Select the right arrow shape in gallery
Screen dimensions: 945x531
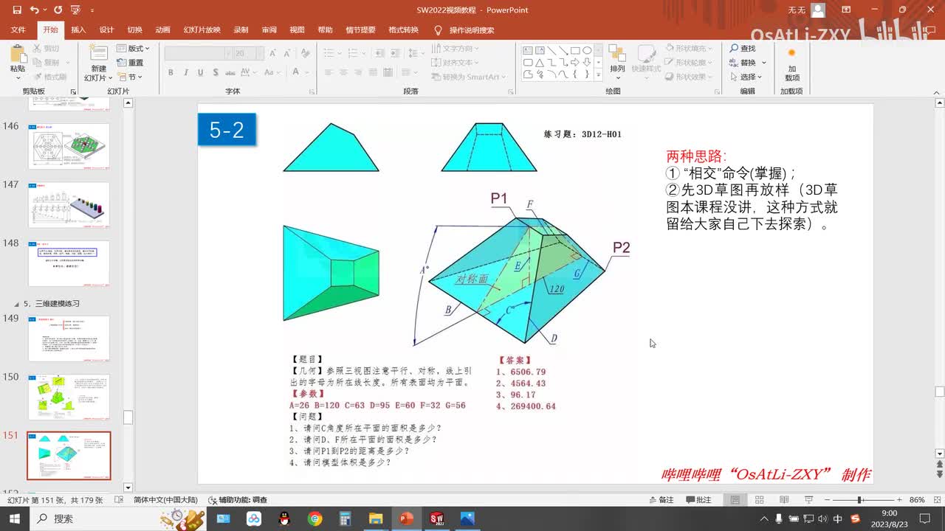point(575,63)
